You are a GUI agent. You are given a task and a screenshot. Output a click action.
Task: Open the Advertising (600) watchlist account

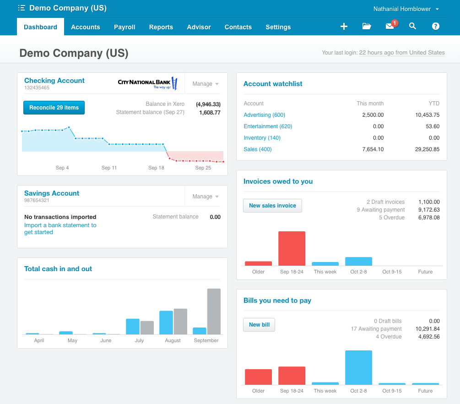pos(264,115)
